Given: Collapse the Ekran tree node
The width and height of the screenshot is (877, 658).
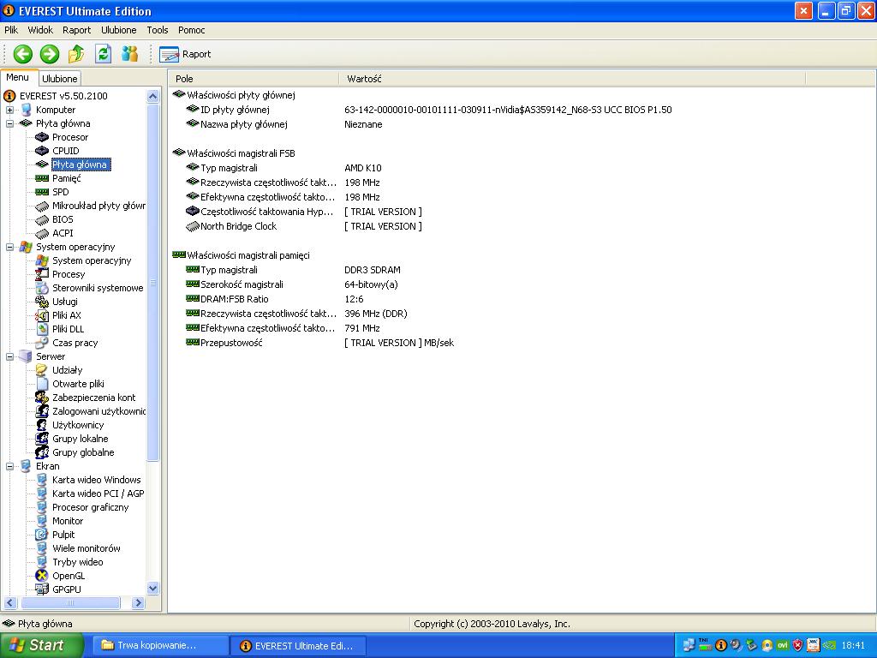Looking at the screenshot, I should pos(10,467).
